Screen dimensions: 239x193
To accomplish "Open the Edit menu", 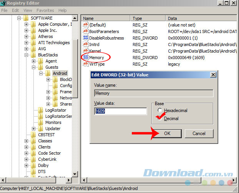I will point(15,10).
